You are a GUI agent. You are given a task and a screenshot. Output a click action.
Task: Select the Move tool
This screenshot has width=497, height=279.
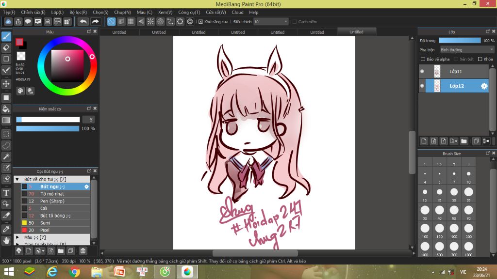pos(6,84)
